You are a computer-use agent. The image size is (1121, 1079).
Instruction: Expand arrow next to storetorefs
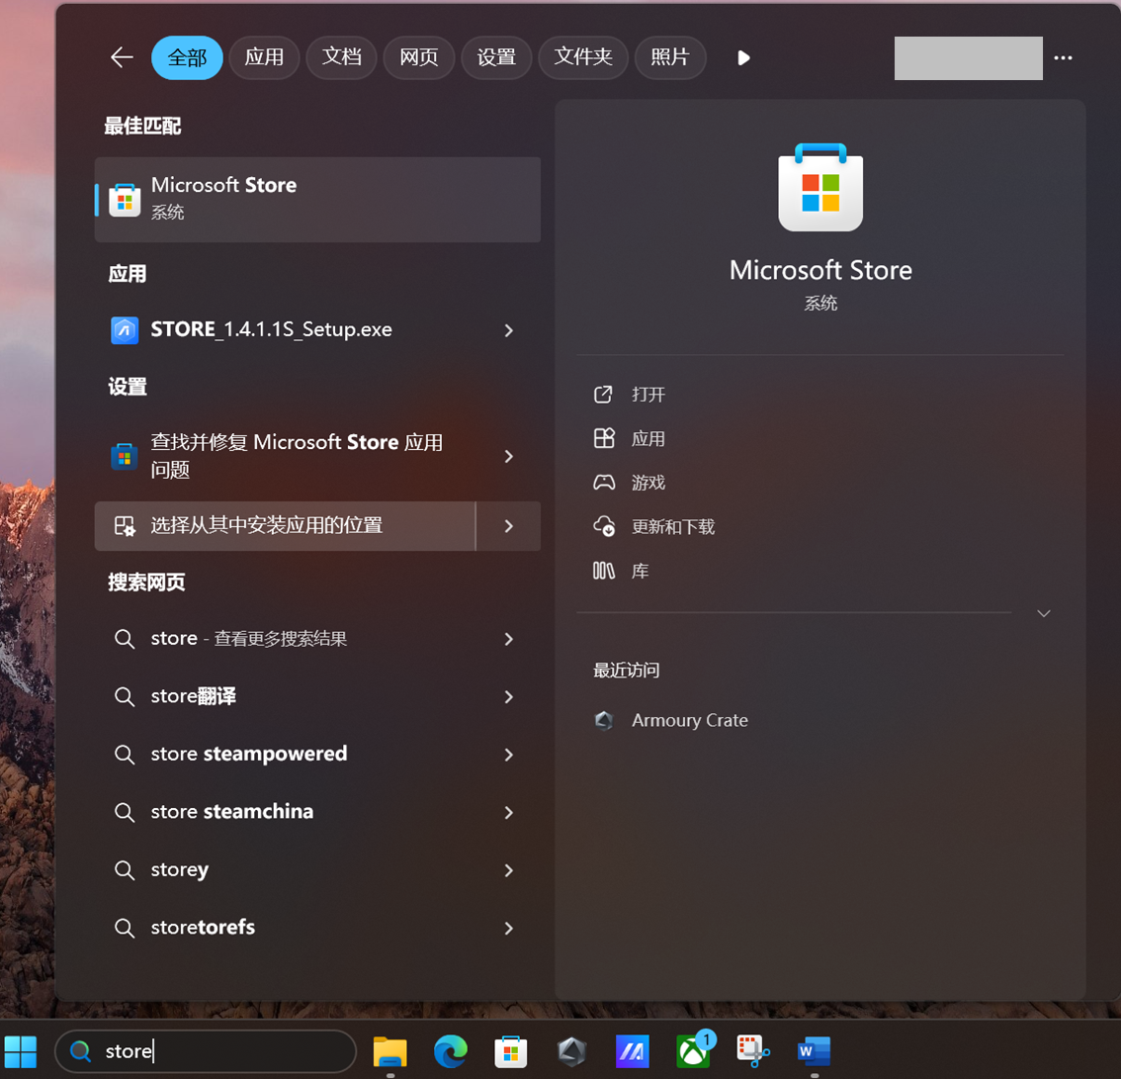508,929
